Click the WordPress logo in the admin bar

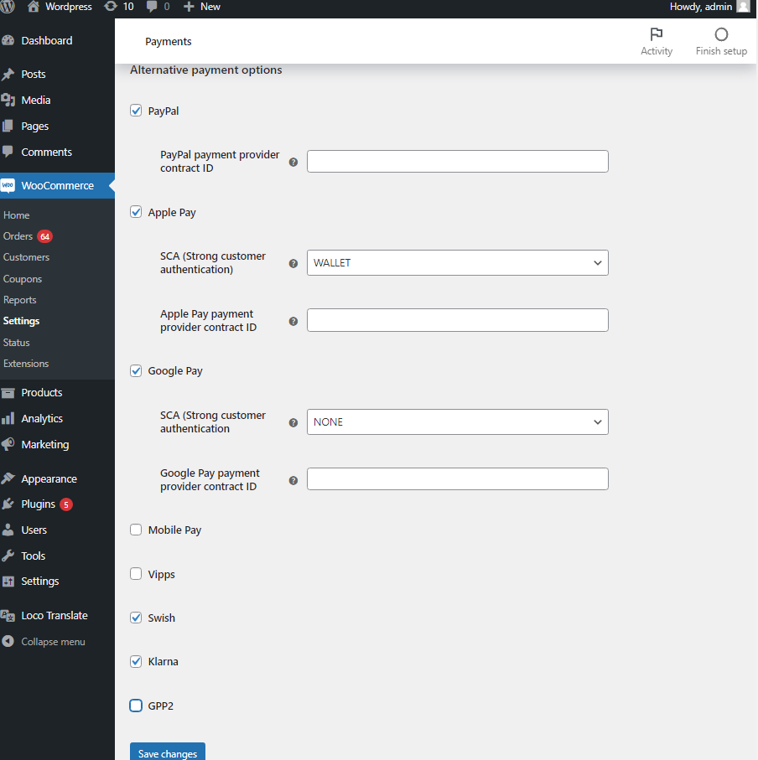(x=8, y=7)
